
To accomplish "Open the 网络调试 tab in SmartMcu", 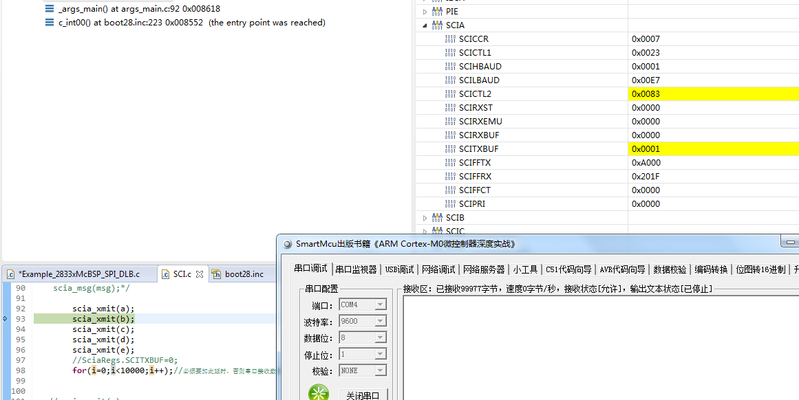I will pyautogui.click(x=438, y=269).
